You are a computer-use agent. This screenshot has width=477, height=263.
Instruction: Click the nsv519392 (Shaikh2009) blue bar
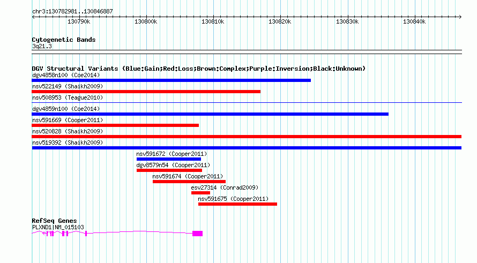pos(247,148)
